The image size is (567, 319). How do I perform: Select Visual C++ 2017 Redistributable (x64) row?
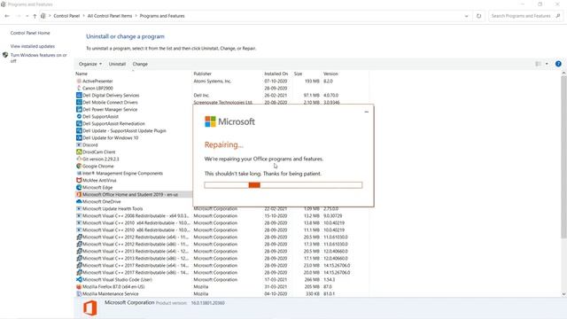click(x=221, y=266)
